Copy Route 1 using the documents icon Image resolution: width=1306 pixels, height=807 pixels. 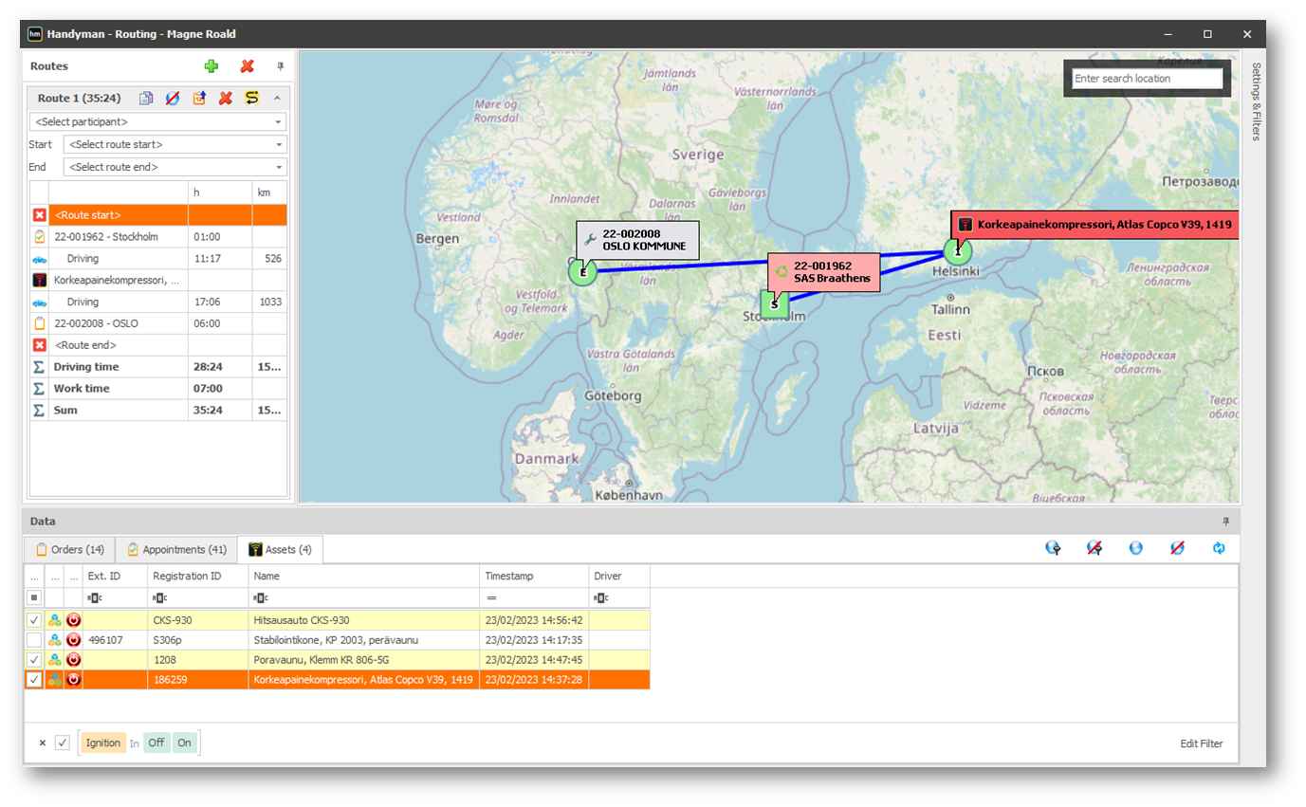tap(146, 98)
